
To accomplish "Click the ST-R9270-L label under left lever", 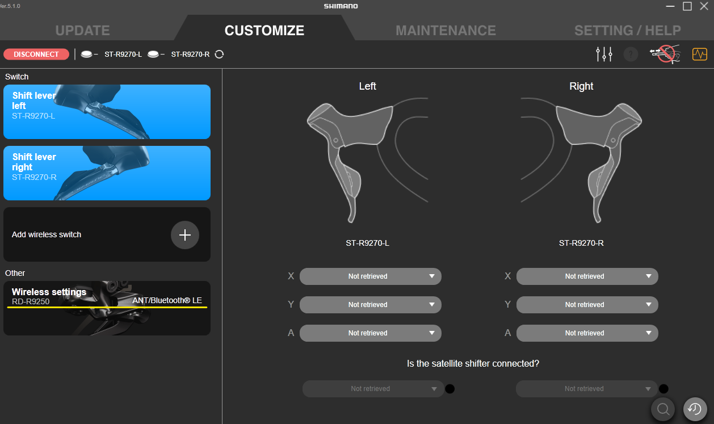I will 367,243.
